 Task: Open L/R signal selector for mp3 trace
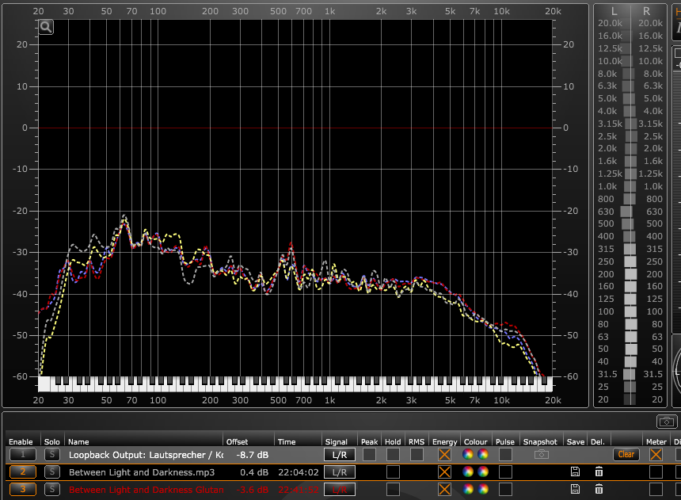tap(339, 472)
